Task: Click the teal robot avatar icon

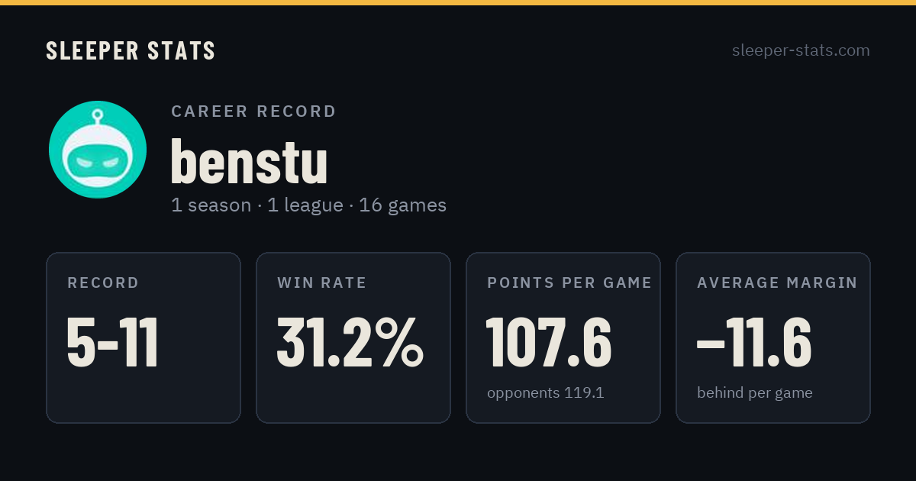Action: pos(98,150)
